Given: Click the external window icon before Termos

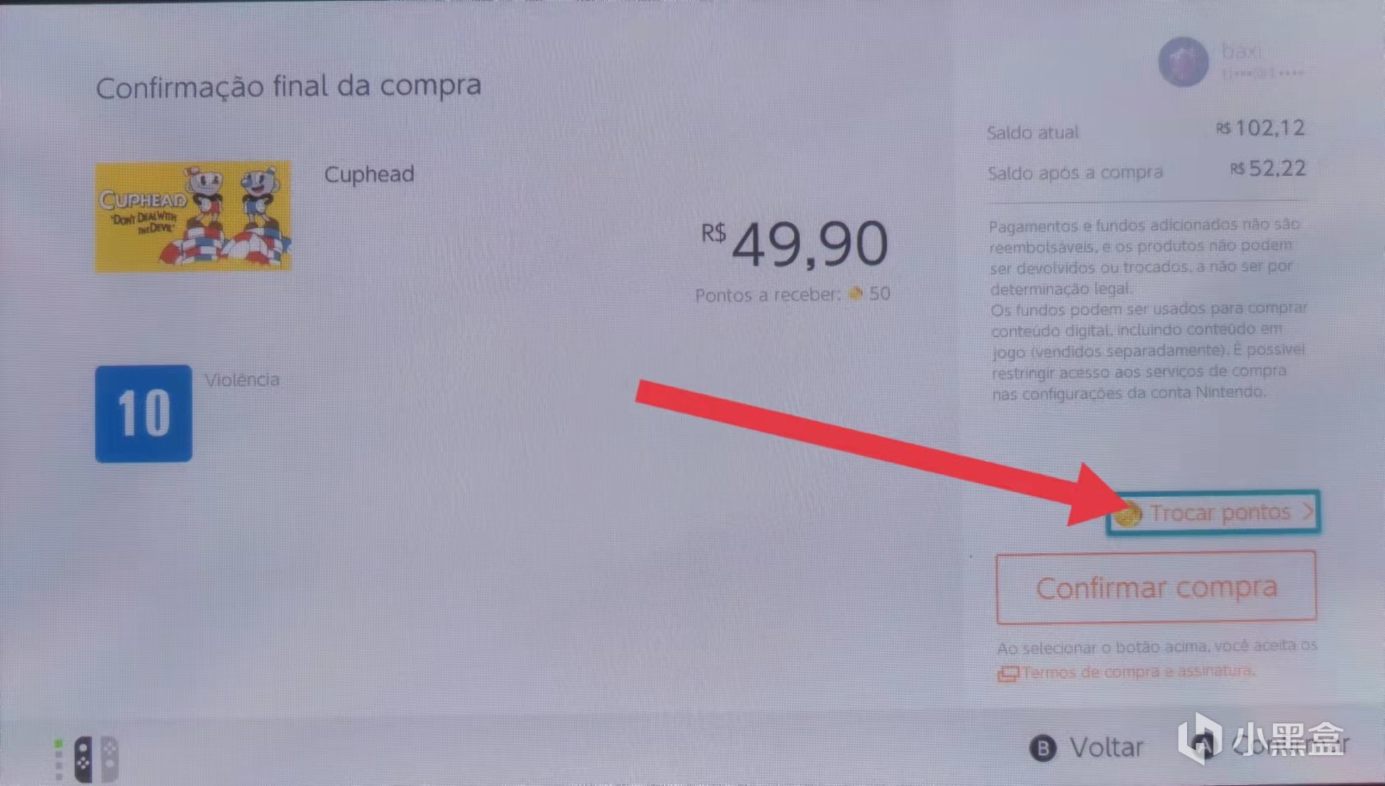Looking at the screenshot, I should 1008,674.
